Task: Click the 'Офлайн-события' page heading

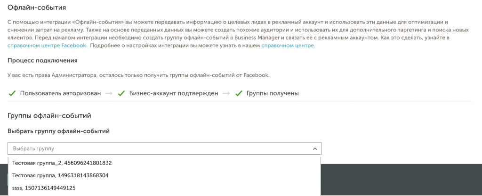Action: [37, 8]
